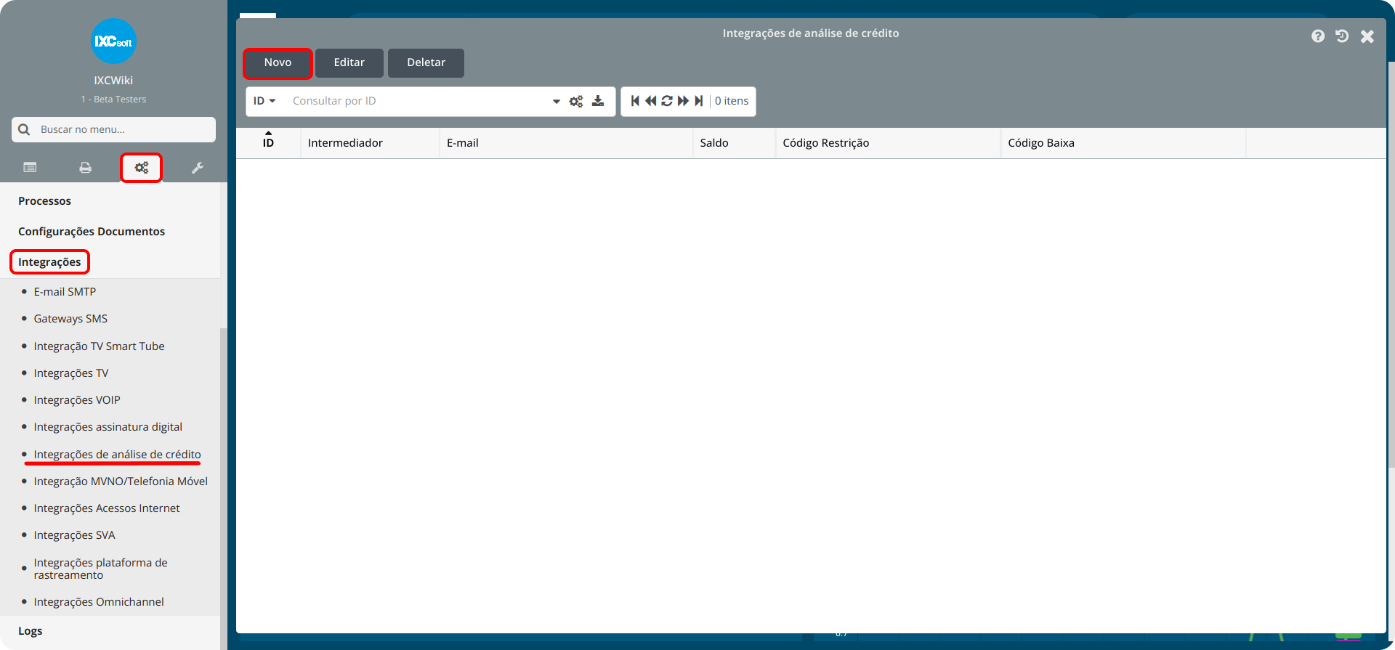Open Integrações Acessos Internet item
The image size is (1395, 650).
click(x=107, y=508)
